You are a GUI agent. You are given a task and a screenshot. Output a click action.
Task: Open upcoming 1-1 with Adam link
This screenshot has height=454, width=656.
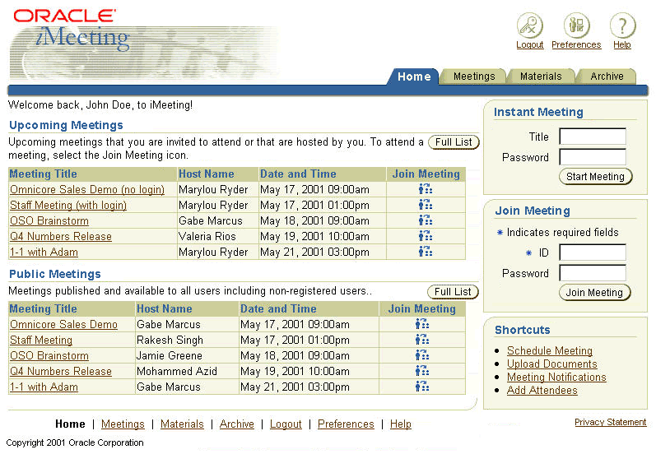click(x=44, y=252)
